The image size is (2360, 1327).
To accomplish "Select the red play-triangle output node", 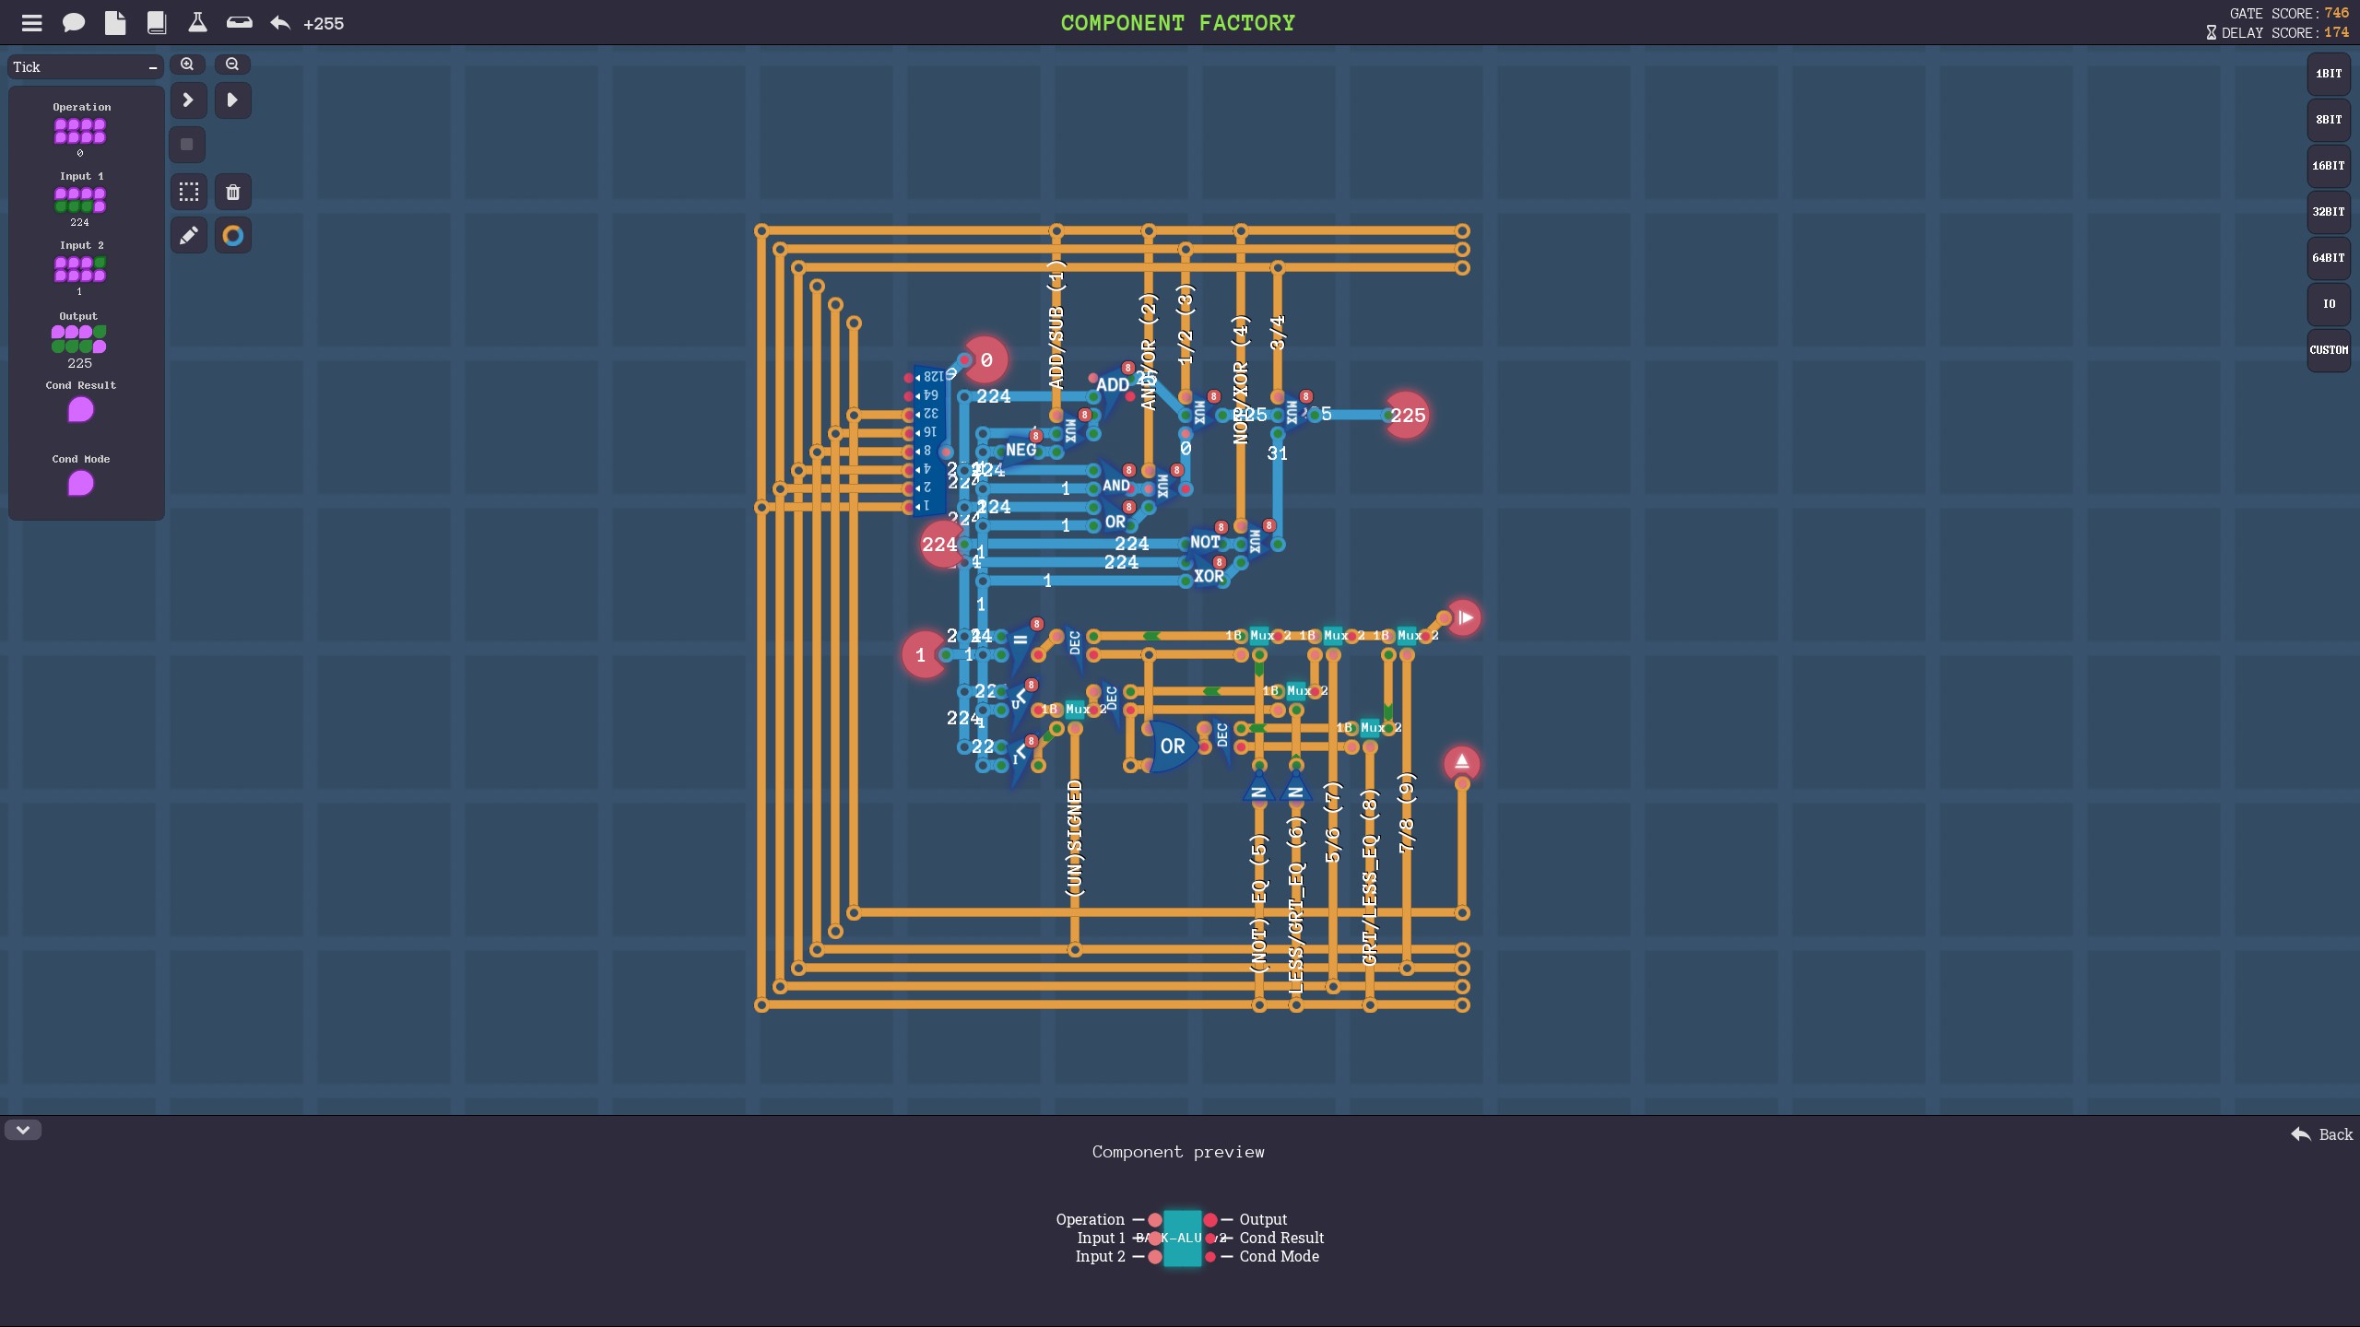I will coord(1464,617).
